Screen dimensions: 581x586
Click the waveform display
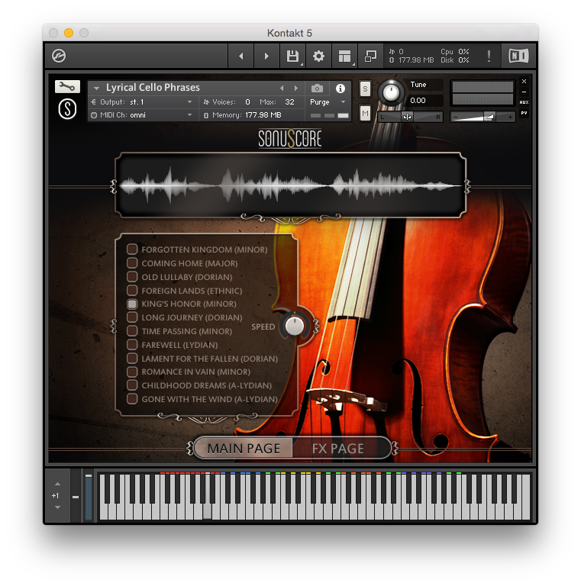[x=290, y=185]
